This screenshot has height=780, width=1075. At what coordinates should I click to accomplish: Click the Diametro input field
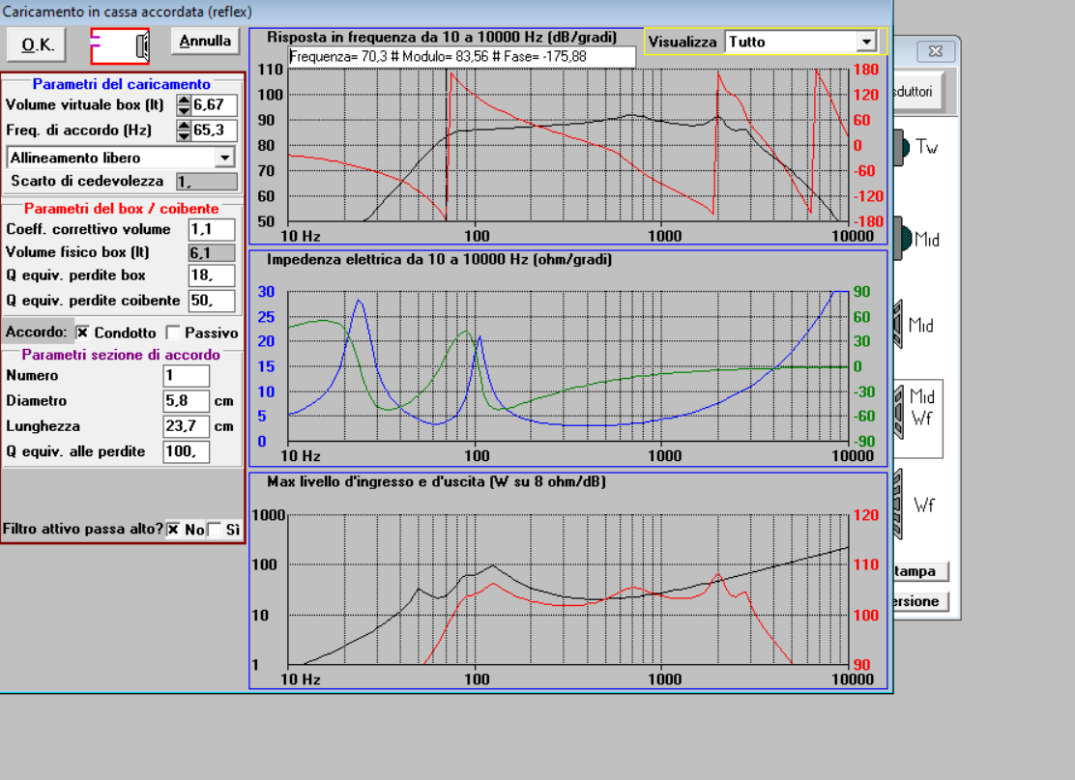[x=186, y=401]
